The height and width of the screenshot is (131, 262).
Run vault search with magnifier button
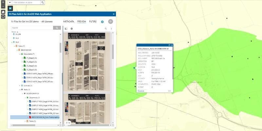tap(57, 28)
